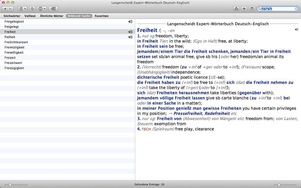
Task: Switch to the Stichwörter tab
Action: pos(12,16)
